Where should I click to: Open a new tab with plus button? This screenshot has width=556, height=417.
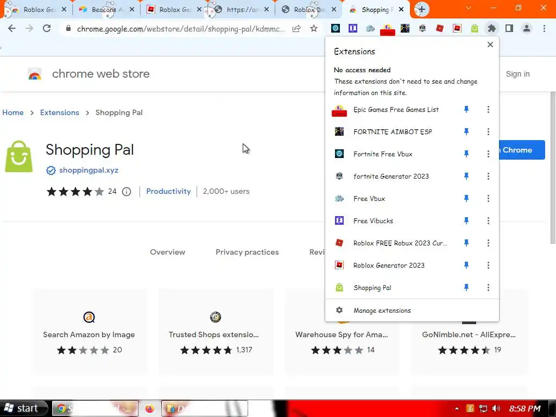coord(421,10)
